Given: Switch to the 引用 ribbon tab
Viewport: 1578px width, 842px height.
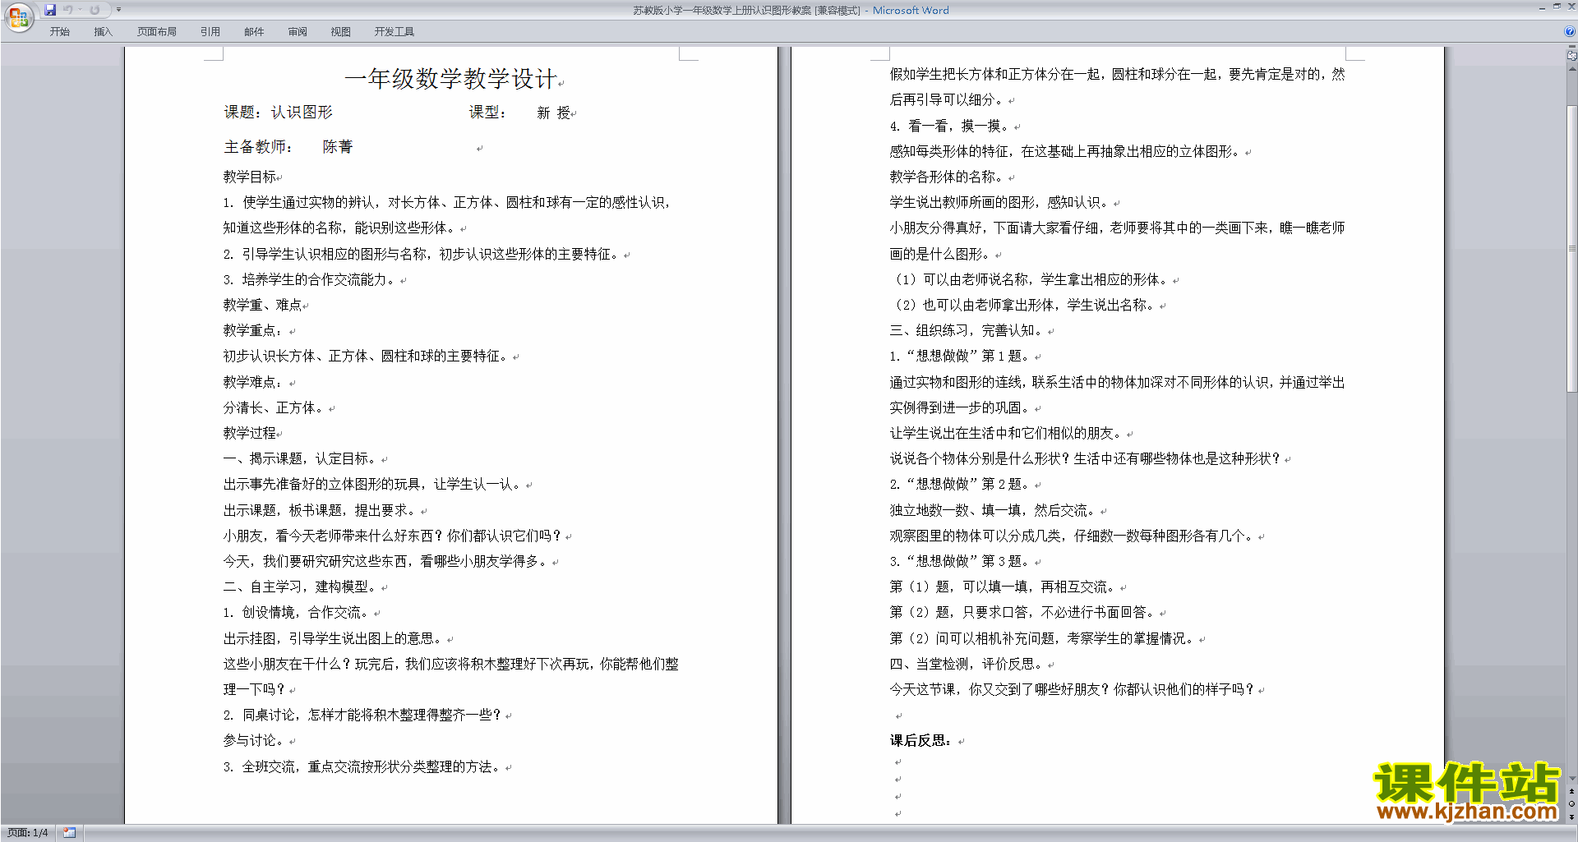Looking at the screenshot, I should 210,32.
